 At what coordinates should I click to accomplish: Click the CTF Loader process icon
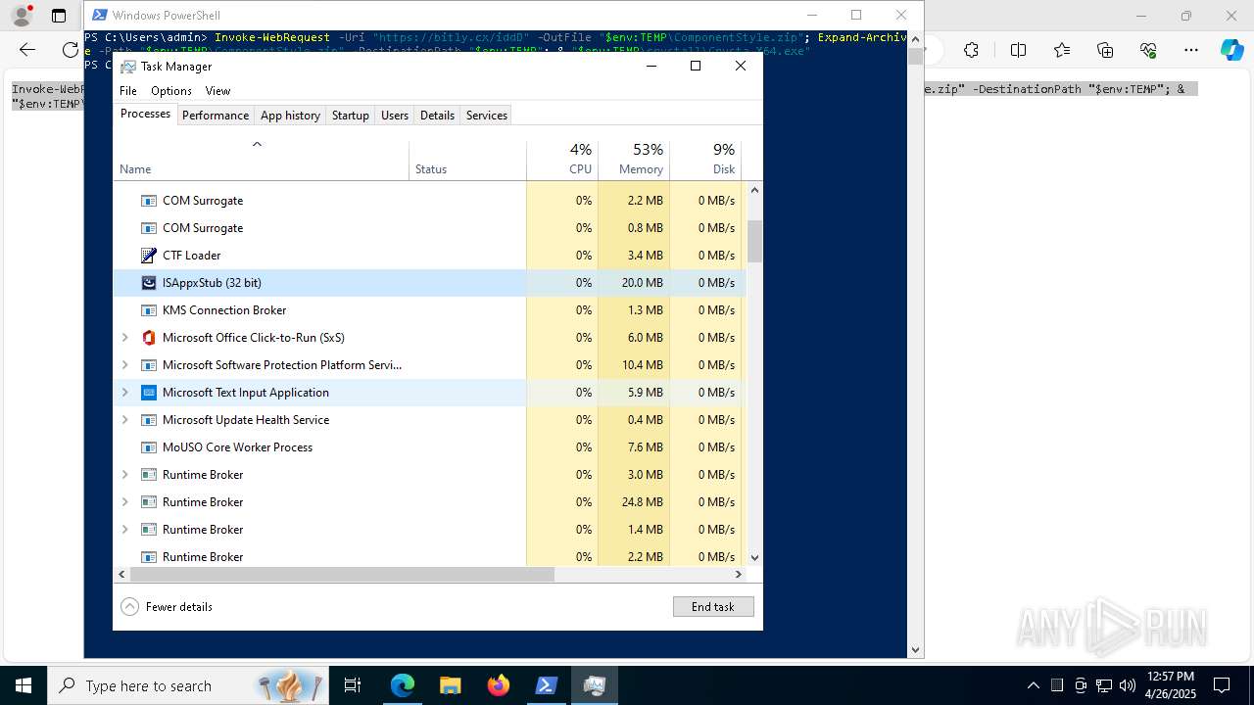(x=149, y=256)
